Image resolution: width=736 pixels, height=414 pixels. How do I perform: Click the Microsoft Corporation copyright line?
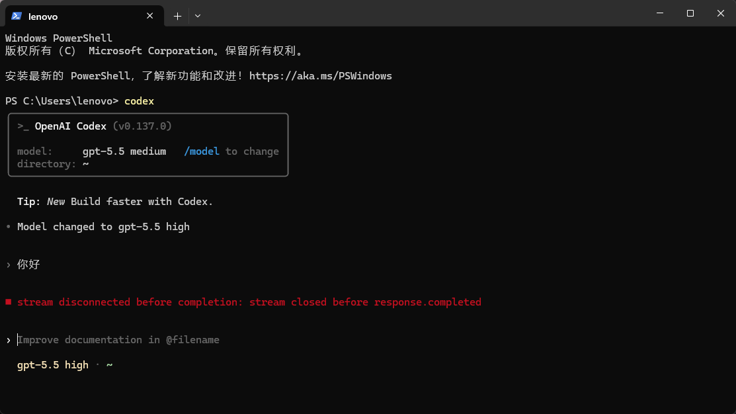(x=155, y=51)
